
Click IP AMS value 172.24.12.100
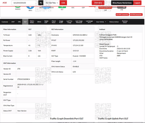point(78,45)
